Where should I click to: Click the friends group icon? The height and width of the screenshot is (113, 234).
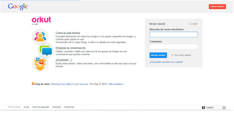click(x=40, y=37)
